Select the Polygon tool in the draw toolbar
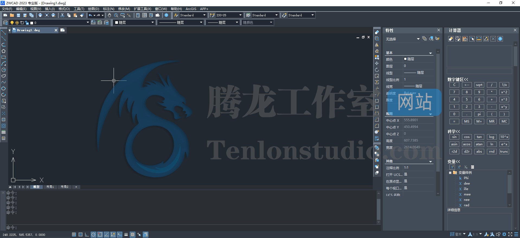520x238 pixels. [4, 51]
